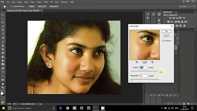Add a Curves adjustment
Image resolution: width=197 pixels, height=111 pixels.
177,18
